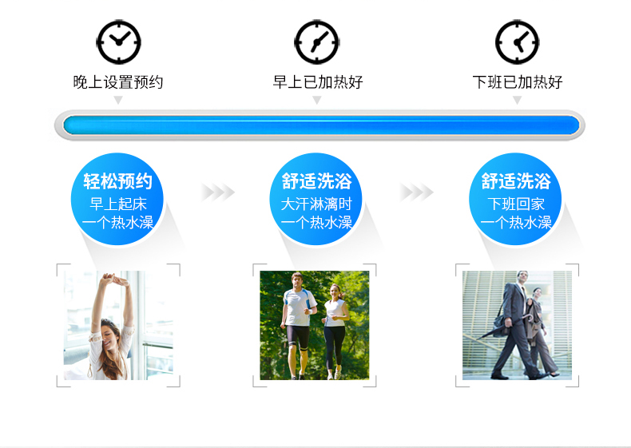
Task: Click the triangle marker under 早上已加热好
Action: pos(317,101)
